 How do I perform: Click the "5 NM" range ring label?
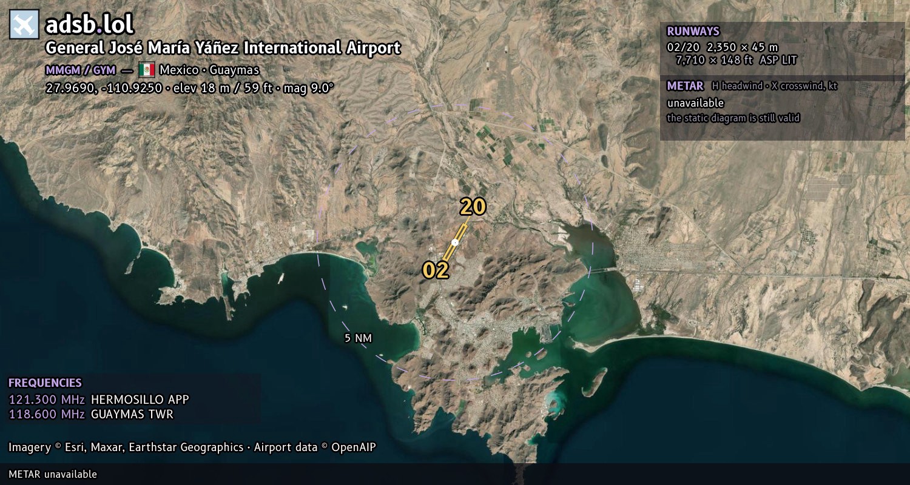(x=358, y=338)
